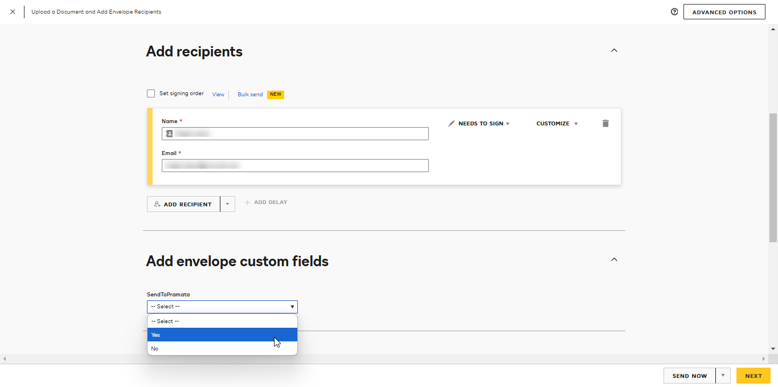The width and height of the screenshot is (778, 387).
Task: Select No in SendToPramata list
Action: click(222, 348)
